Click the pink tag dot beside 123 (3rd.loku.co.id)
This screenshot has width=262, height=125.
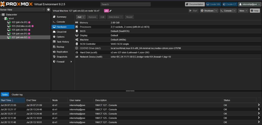coord(32,26)
